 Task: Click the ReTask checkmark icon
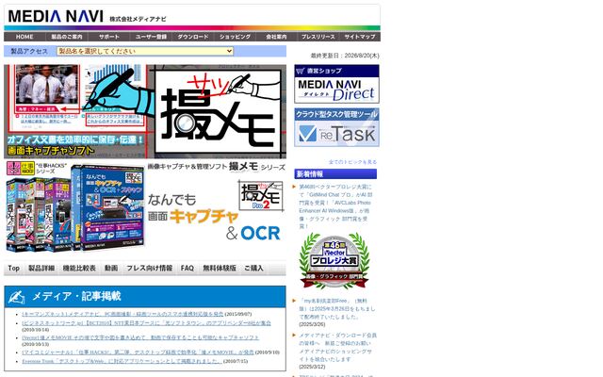[x=308, y=134]
